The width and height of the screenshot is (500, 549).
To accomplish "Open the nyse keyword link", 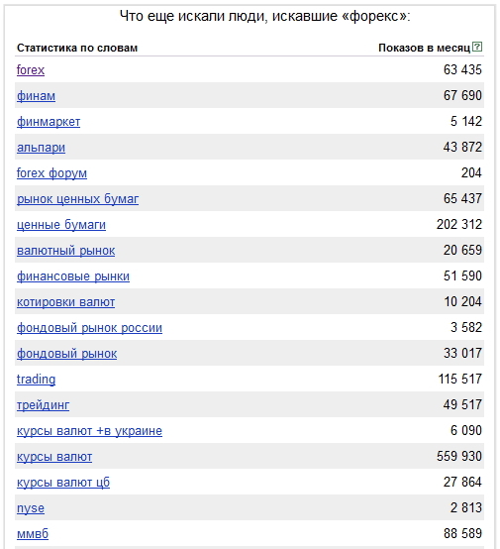I will point(31,508).
